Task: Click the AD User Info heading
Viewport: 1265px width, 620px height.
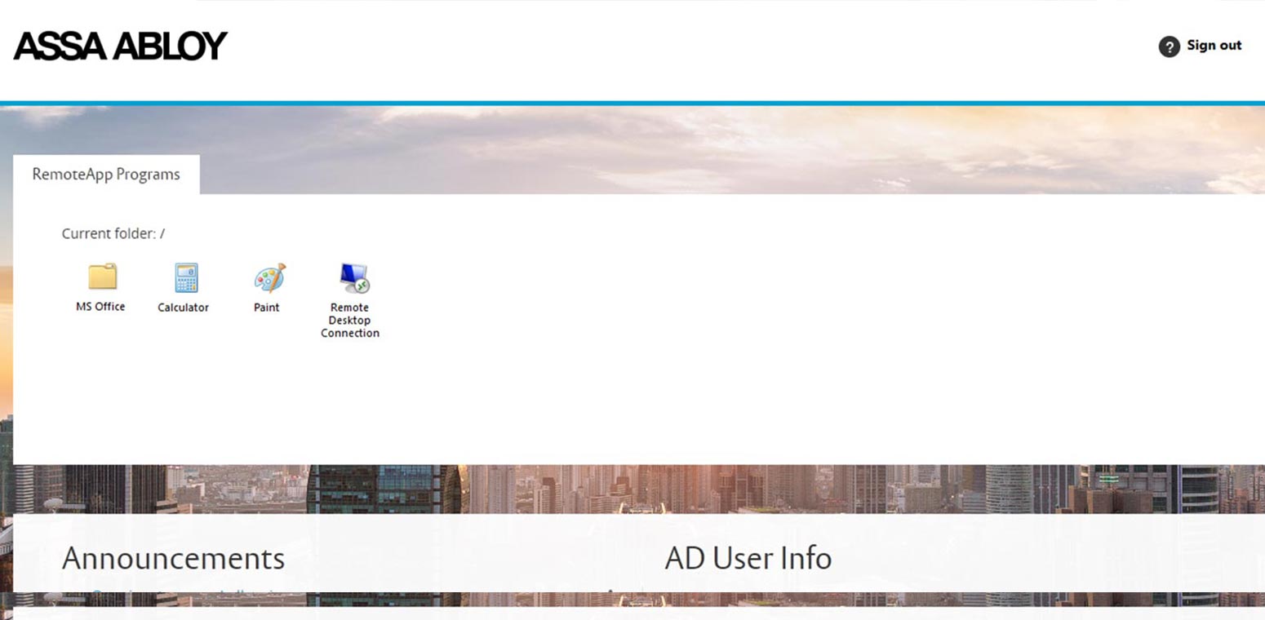Action: pyautogui.click(x=748, y=559)
